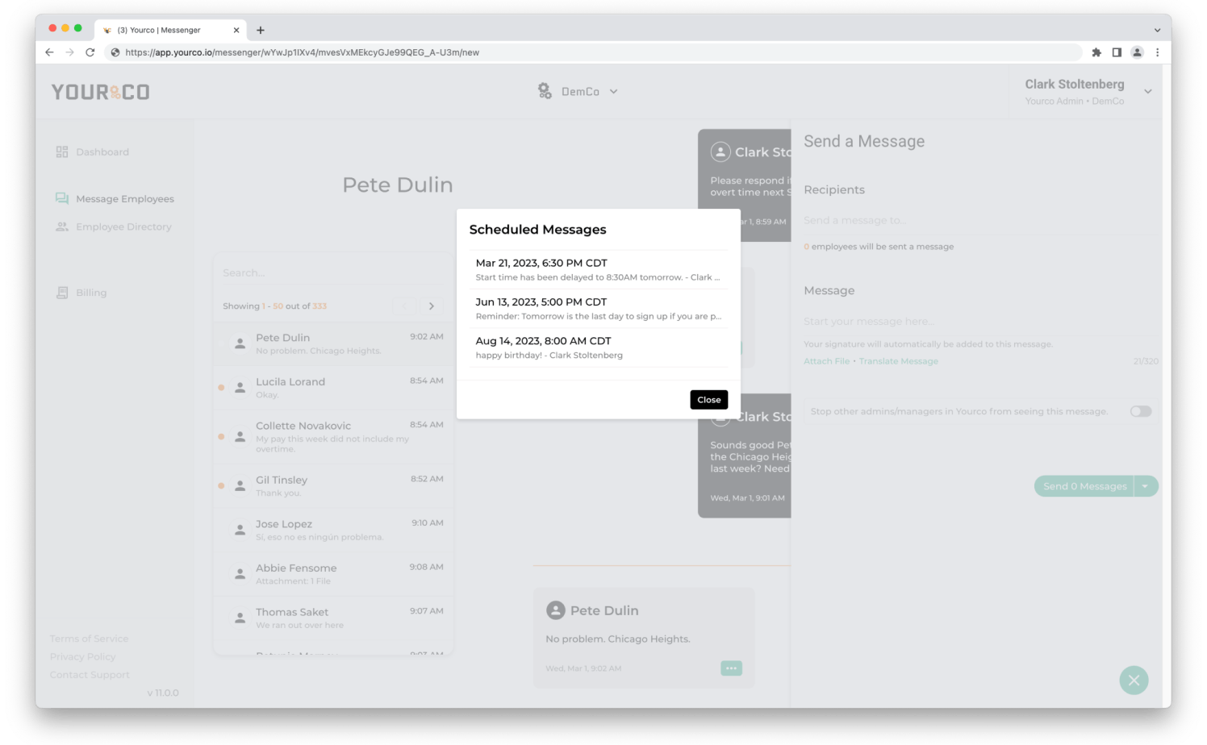Click the Translate Message link
Viewport: 1207px width, 745px height.
coord(899,361)
